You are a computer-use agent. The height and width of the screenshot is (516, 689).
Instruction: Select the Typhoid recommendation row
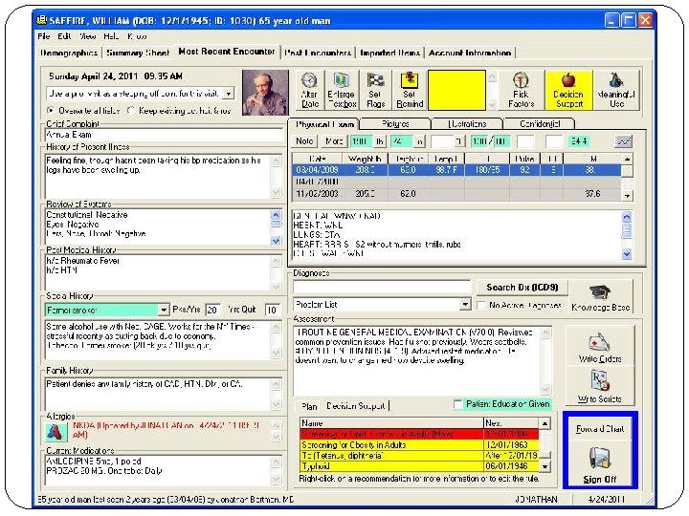pos(419,466)
